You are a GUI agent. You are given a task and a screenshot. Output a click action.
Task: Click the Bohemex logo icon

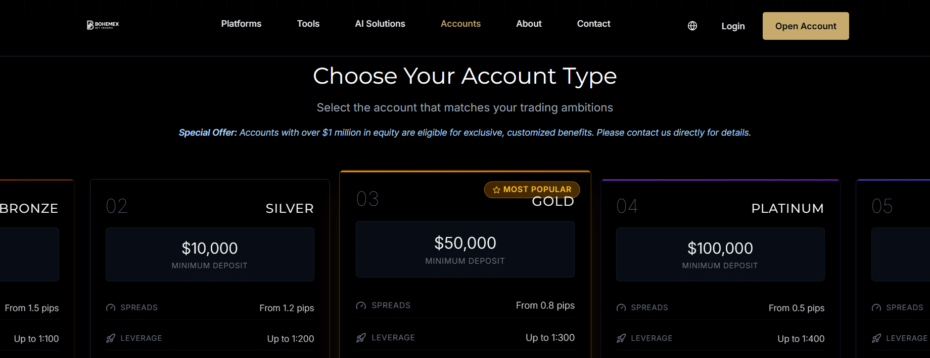click(90, 25)
